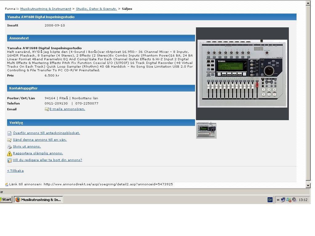Click the Annonstext section header
This screenshot has width=315, height=236.
pyautogui.click(x=101, y=38)
